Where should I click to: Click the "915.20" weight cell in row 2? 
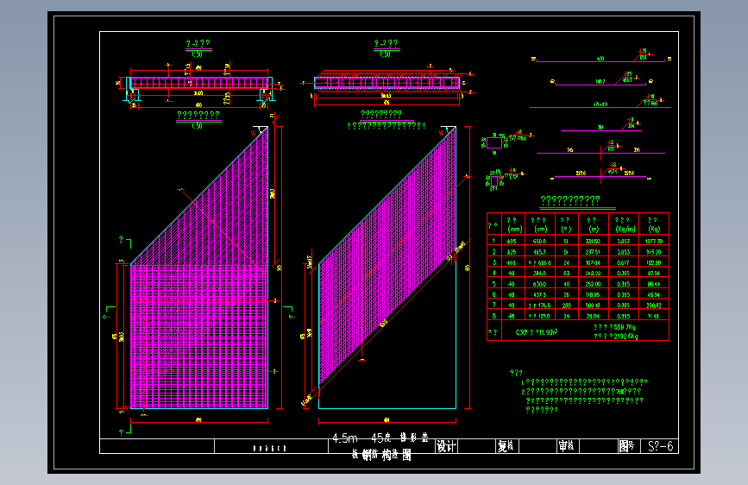(654, 252)
